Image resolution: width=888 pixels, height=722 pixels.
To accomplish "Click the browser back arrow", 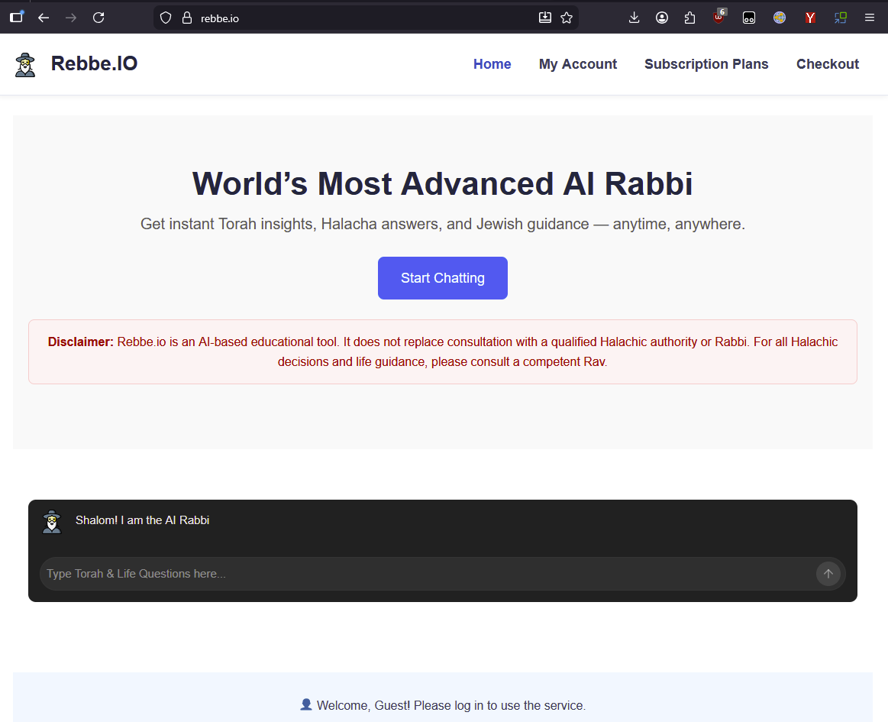I will (x=44, y=18).
